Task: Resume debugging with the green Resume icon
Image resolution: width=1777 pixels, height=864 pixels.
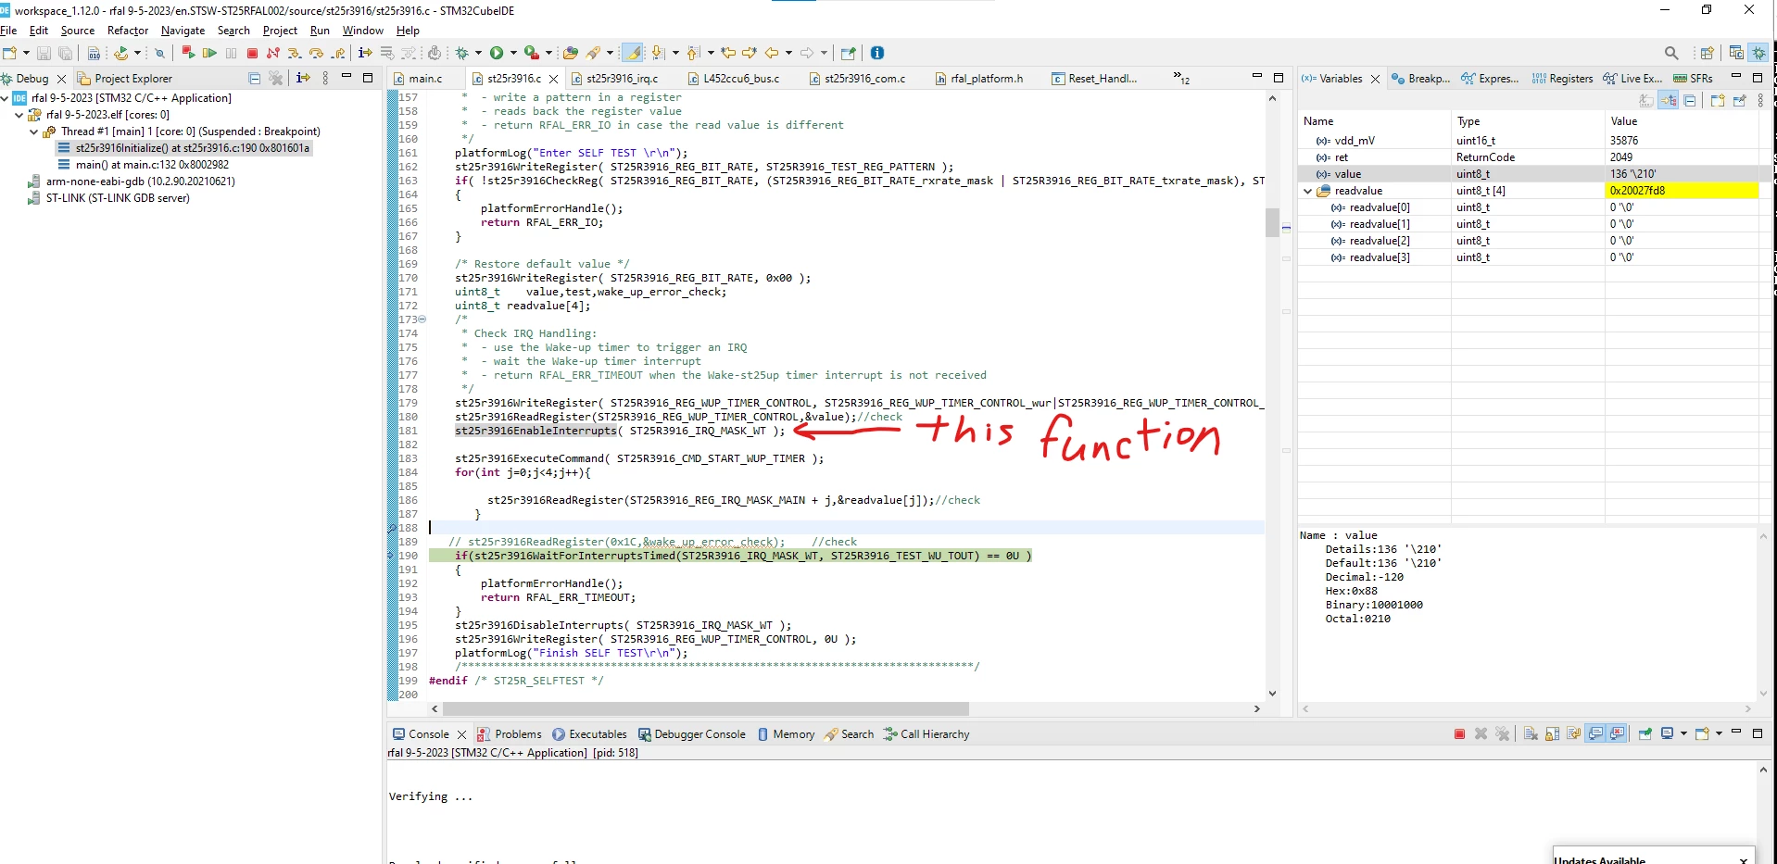Action: (x=209, y=53)
